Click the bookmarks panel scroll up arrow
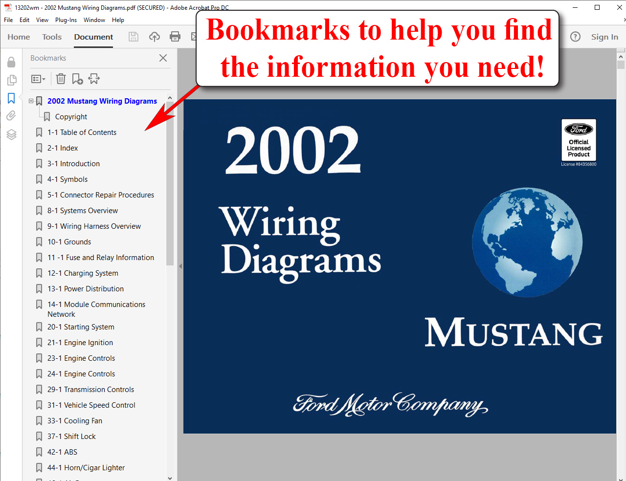 tap(170, 98)
